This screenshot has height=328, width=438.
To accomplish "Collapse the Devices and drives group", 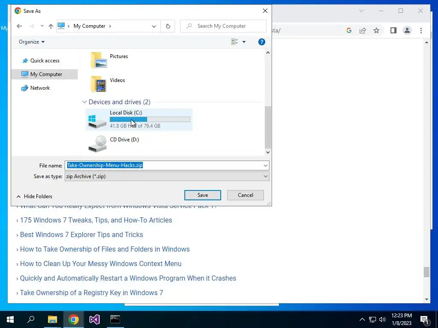I will click(84, 102).
